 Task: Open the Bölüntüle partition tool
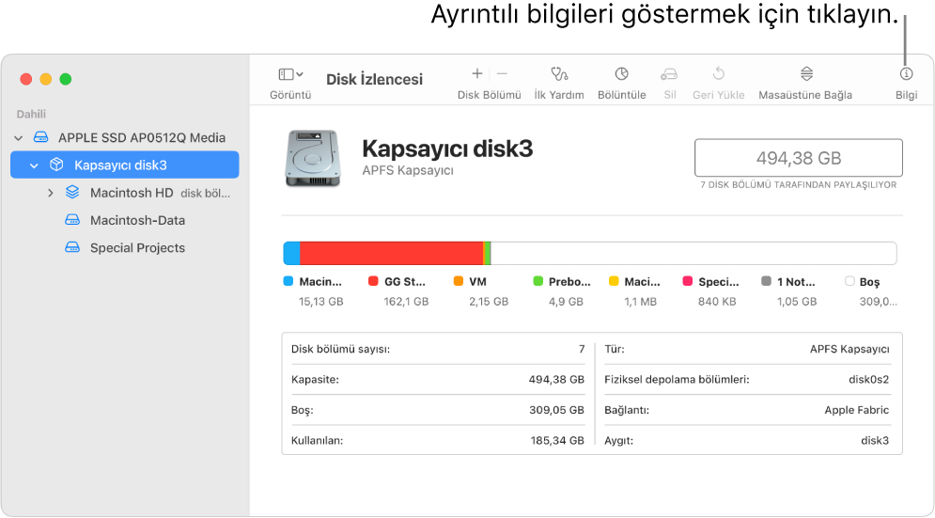click(x=621, y=73)
